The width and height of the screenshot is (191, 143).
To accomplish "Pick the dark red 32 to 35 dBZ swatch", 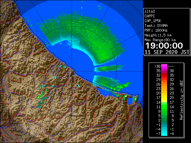I will tap(164, 75).
